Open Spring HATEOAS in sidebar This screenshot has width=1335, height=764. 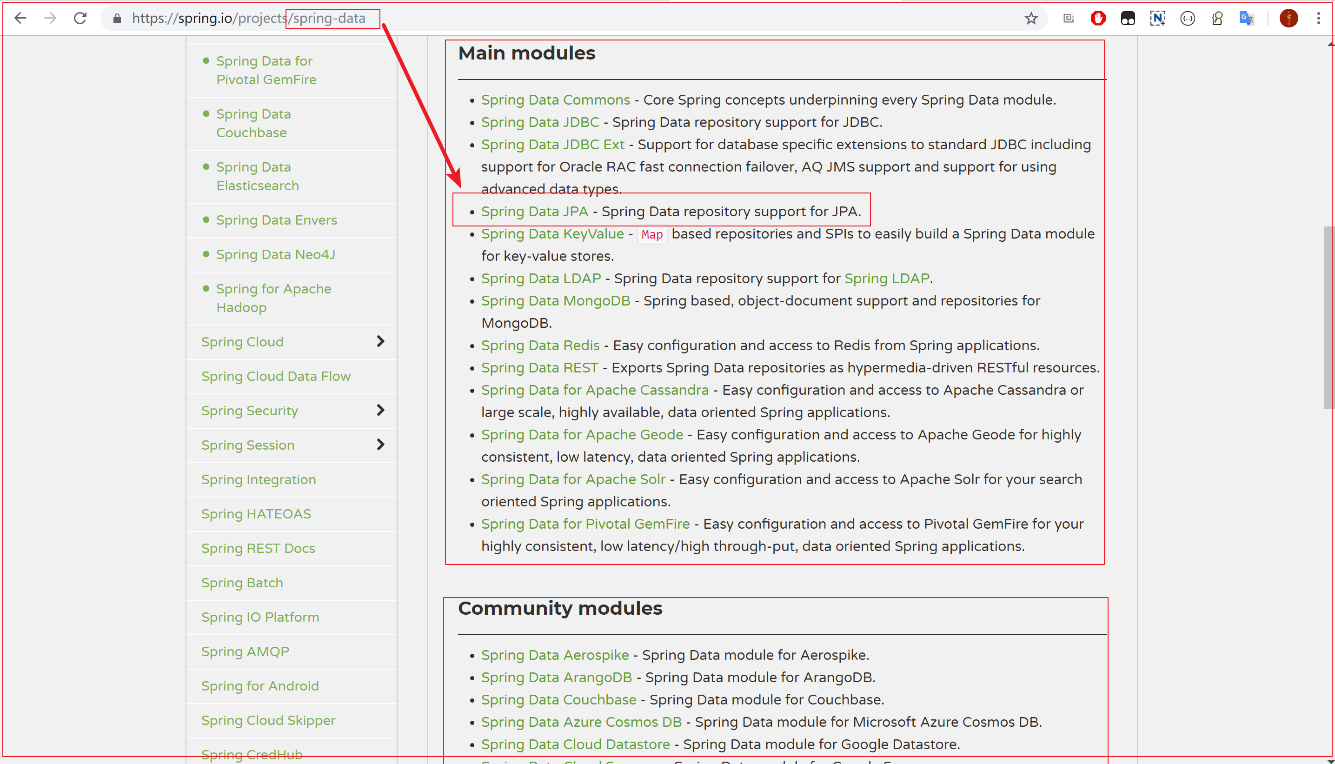[x=256, y=514]
